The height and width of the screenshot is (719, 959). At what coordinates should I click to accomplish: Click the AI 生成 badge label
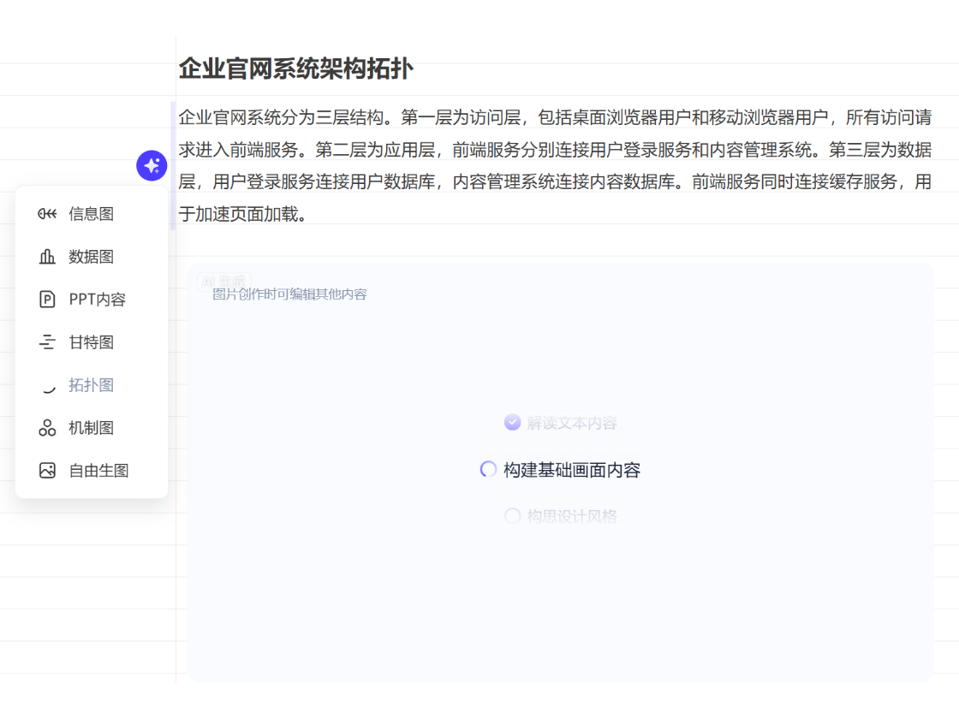pos(223,282)
